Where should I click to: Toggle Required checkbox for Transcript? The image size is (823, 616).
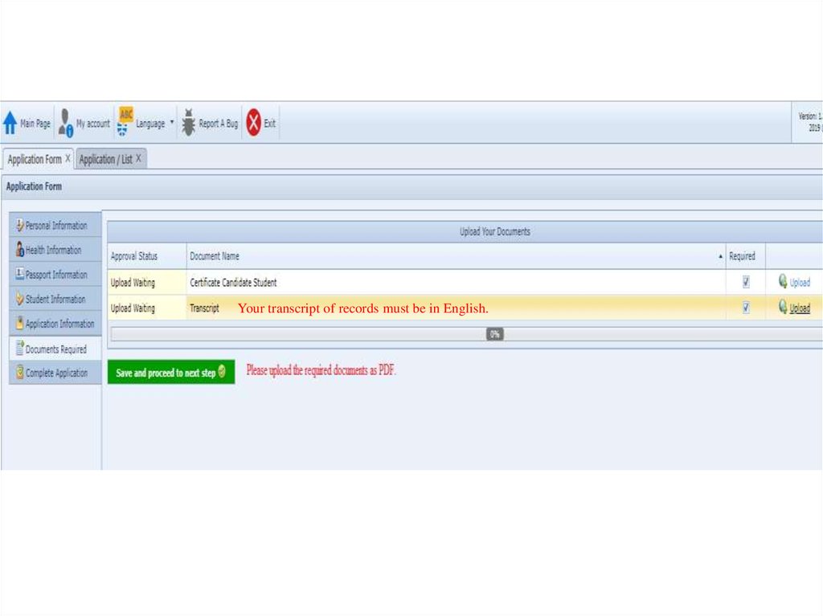(x=746, y=308)
